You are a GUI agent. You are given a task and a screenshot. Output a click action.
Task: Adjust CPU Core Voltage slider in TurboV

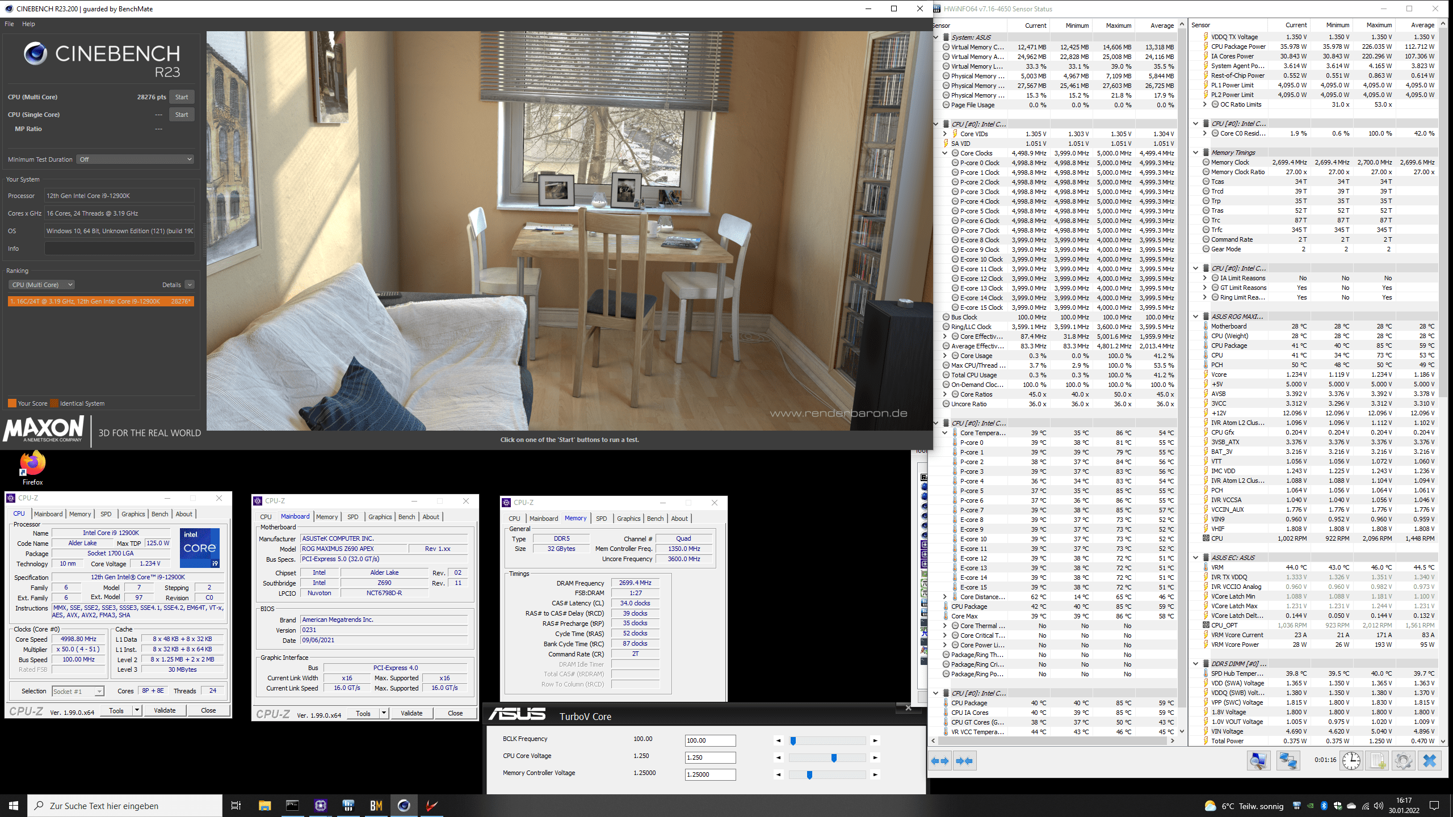click(x=827, y=757)
